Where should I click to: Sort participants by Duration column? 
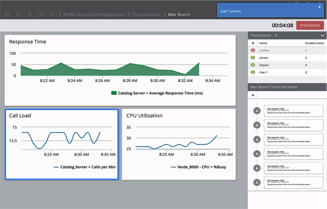click(x=314, y=43)
